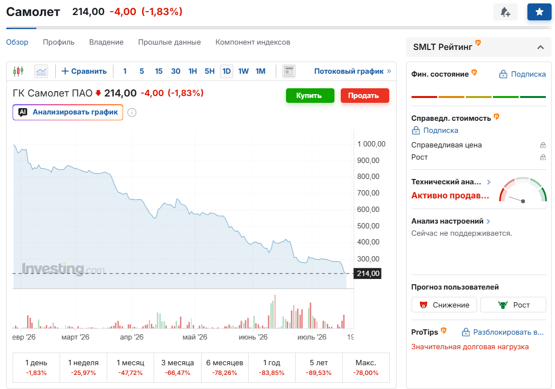This screenshot has width=555, height=389.
Task: Click lock icon on Рост row
Action: (543, 157)
